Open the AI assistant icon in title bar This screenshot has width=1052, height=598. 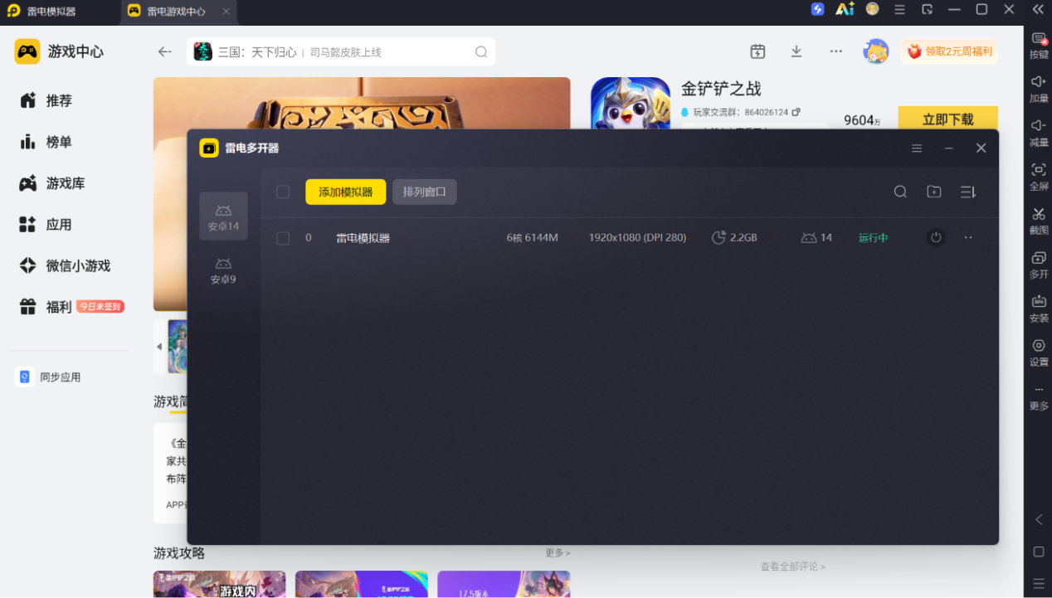(x=845, y=9)
